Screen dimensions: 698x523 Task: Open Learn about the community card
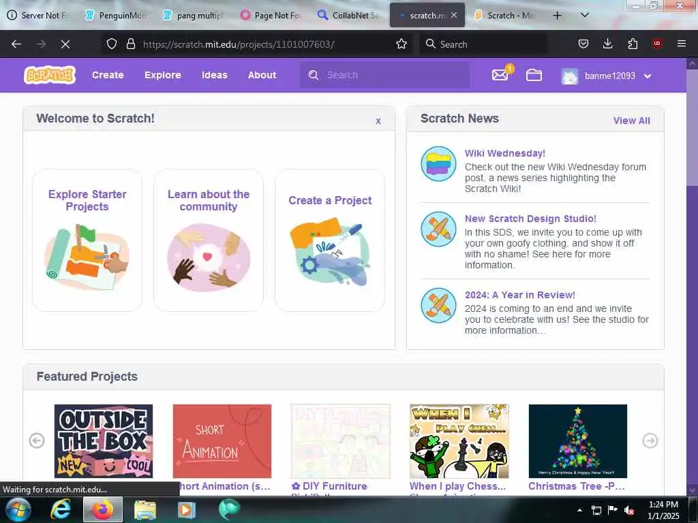(209, 240)
